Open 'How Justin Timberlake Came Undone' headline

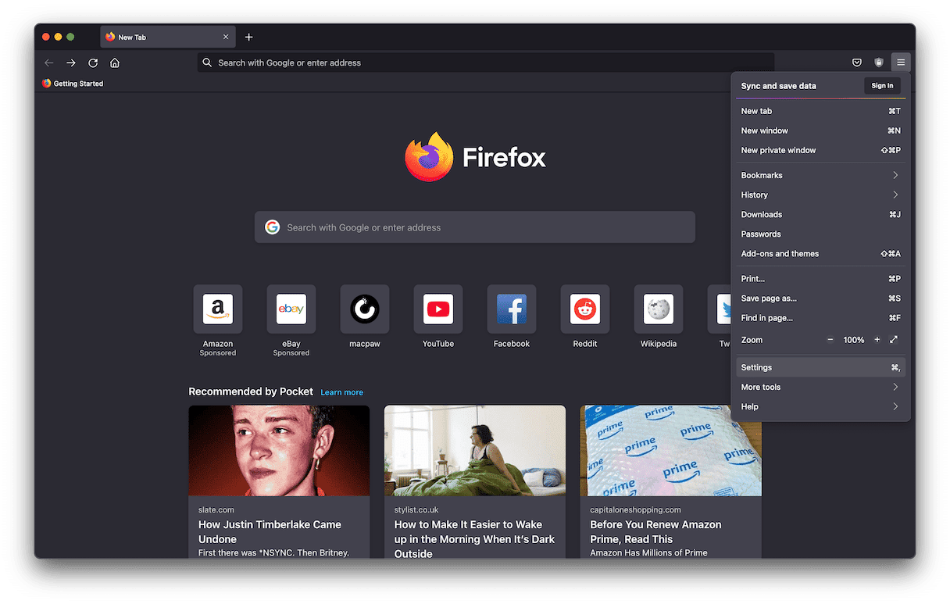(270, 532)
